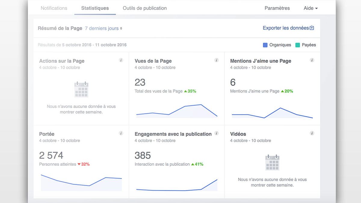
Task: Click the Engagements line chart
Action: 177,185
